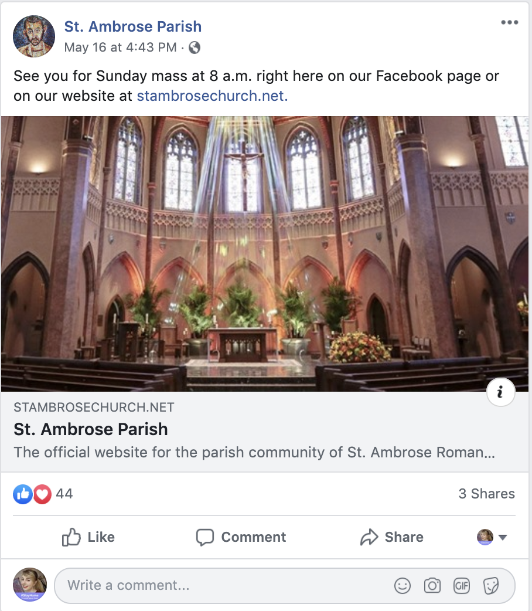Click the Comment button
This screenshot has width=532, height=611.
pos(241,537)
